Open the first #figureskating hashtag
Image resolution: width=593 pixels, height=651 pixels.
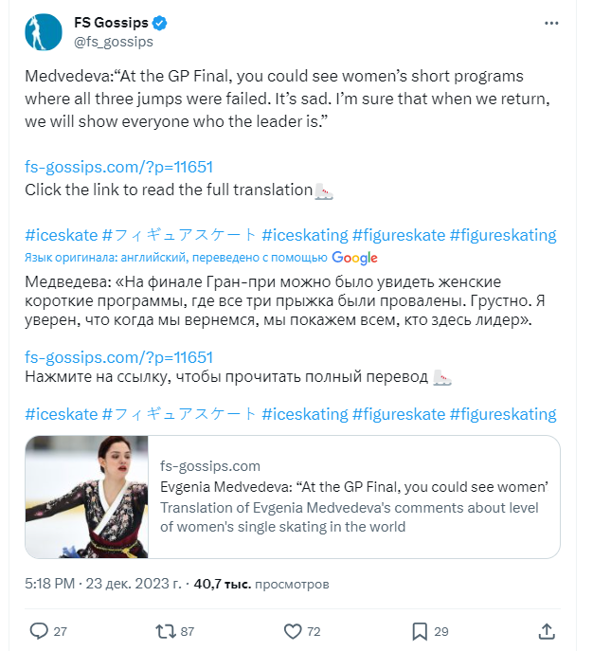[502, 235]
